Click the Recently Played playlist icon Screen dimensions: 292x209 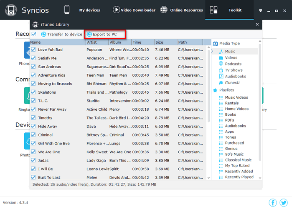pyautogui.click(x=221, y=177)
